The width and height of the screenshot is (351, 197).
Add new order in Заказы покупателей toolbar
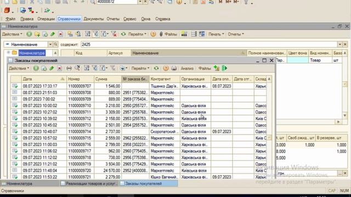tap(36, 68)
